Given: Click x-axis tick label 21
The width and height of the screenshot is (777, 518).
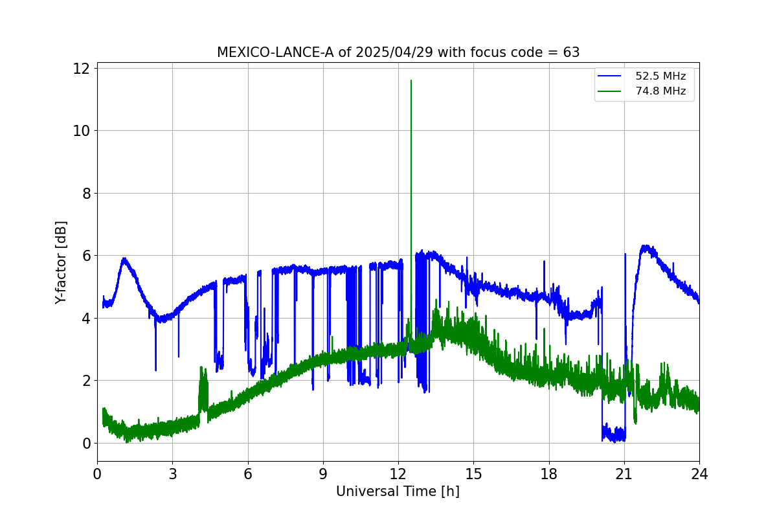Looking at the screenshot, I should tap(624, 473).
